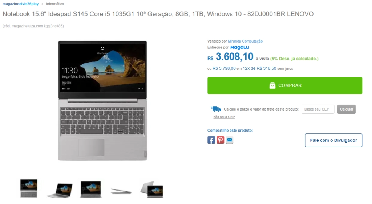372x204 pixels.
Task: Click breadcrumb chevron after magazineelvis76play
Action: (x=42, y=4)
